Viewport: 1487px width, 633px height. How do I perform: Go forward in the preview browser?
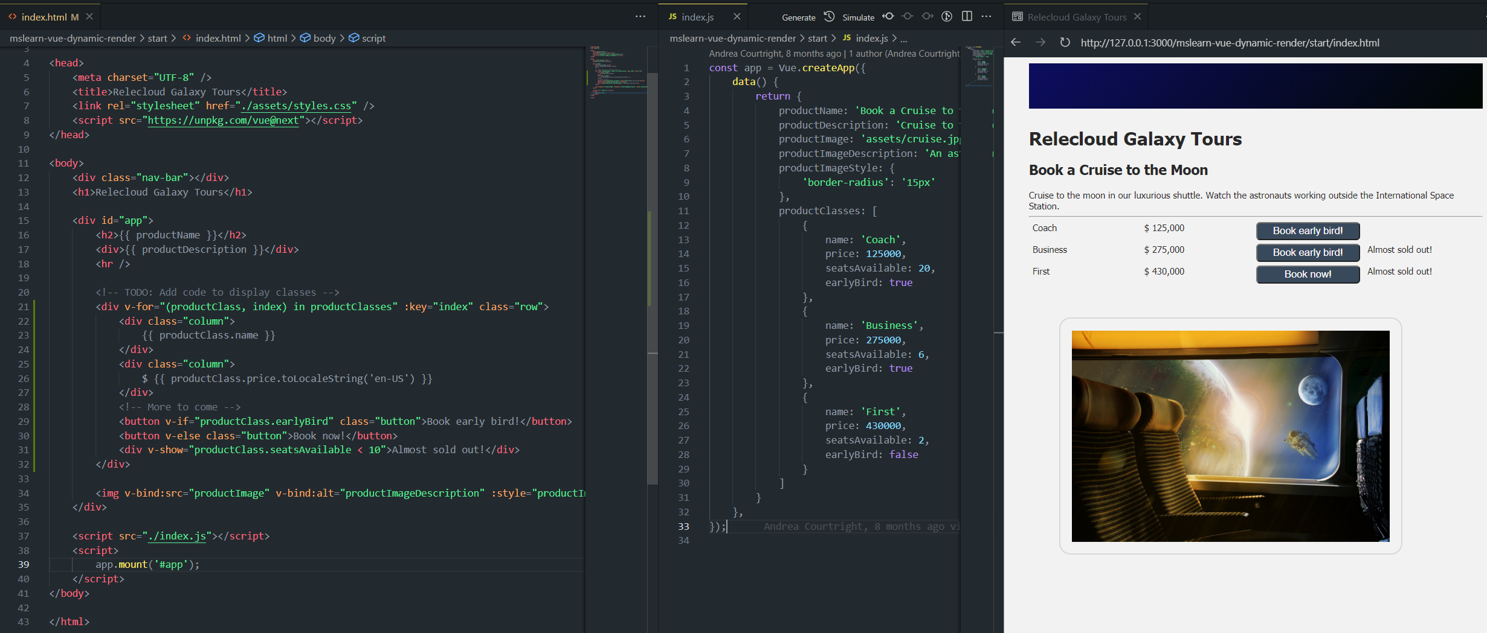click(x=1040, y=42)
